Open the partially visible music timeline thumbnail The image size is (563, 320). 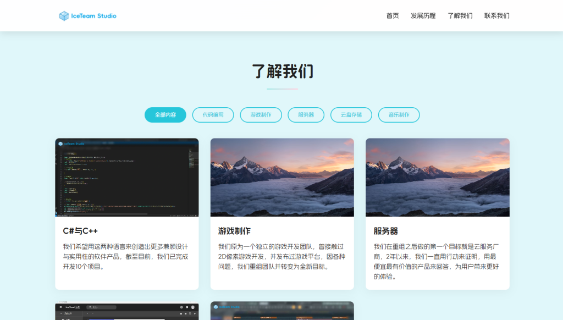pos(282,311)
